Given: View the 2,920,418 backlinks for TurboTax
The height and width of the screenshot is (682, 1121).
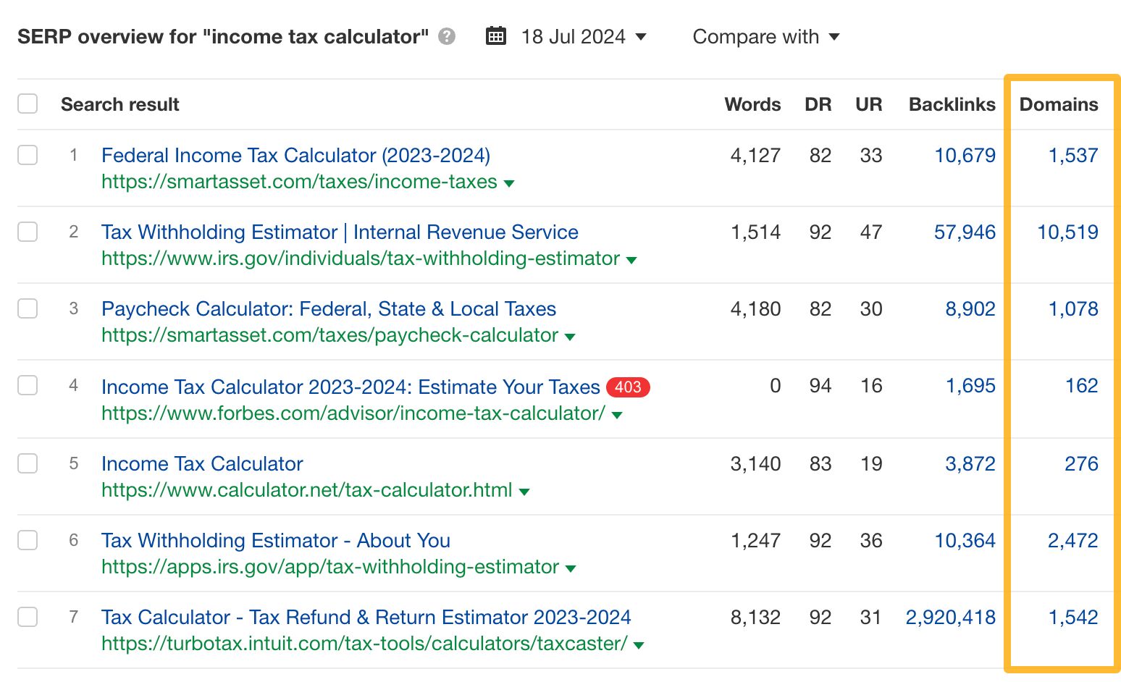Looking at the screenshot, I should 950,617.
